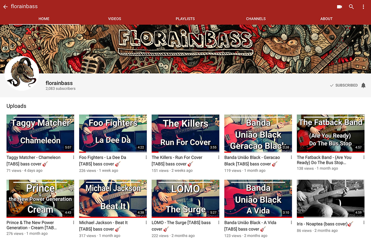Open the ABOUT tab
This screenshot has width=371, height=243.
coord(326,19)
